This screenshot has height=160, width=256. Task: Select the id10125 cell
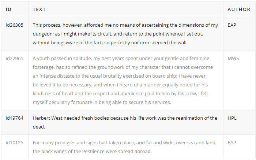15,142
